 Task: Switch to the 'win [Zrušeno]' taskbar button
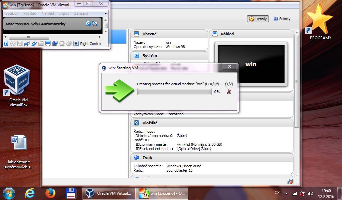pos(162,193)
